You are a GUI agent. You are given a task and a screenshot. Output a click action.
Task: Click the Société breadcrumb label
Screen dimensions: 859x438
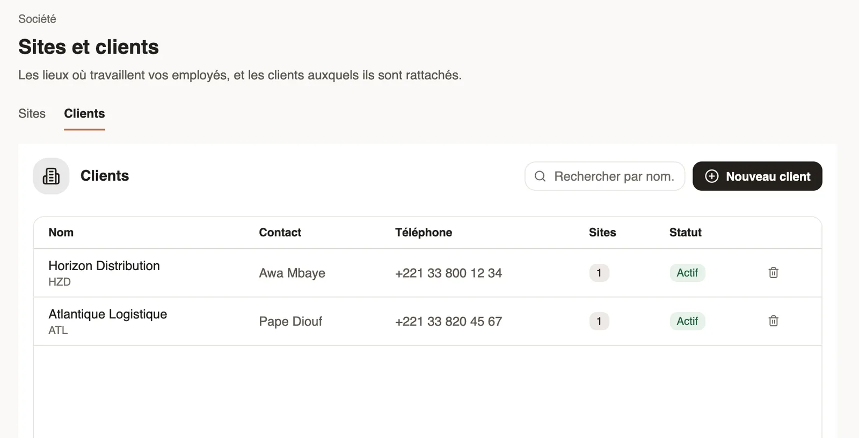click(37, 19)
